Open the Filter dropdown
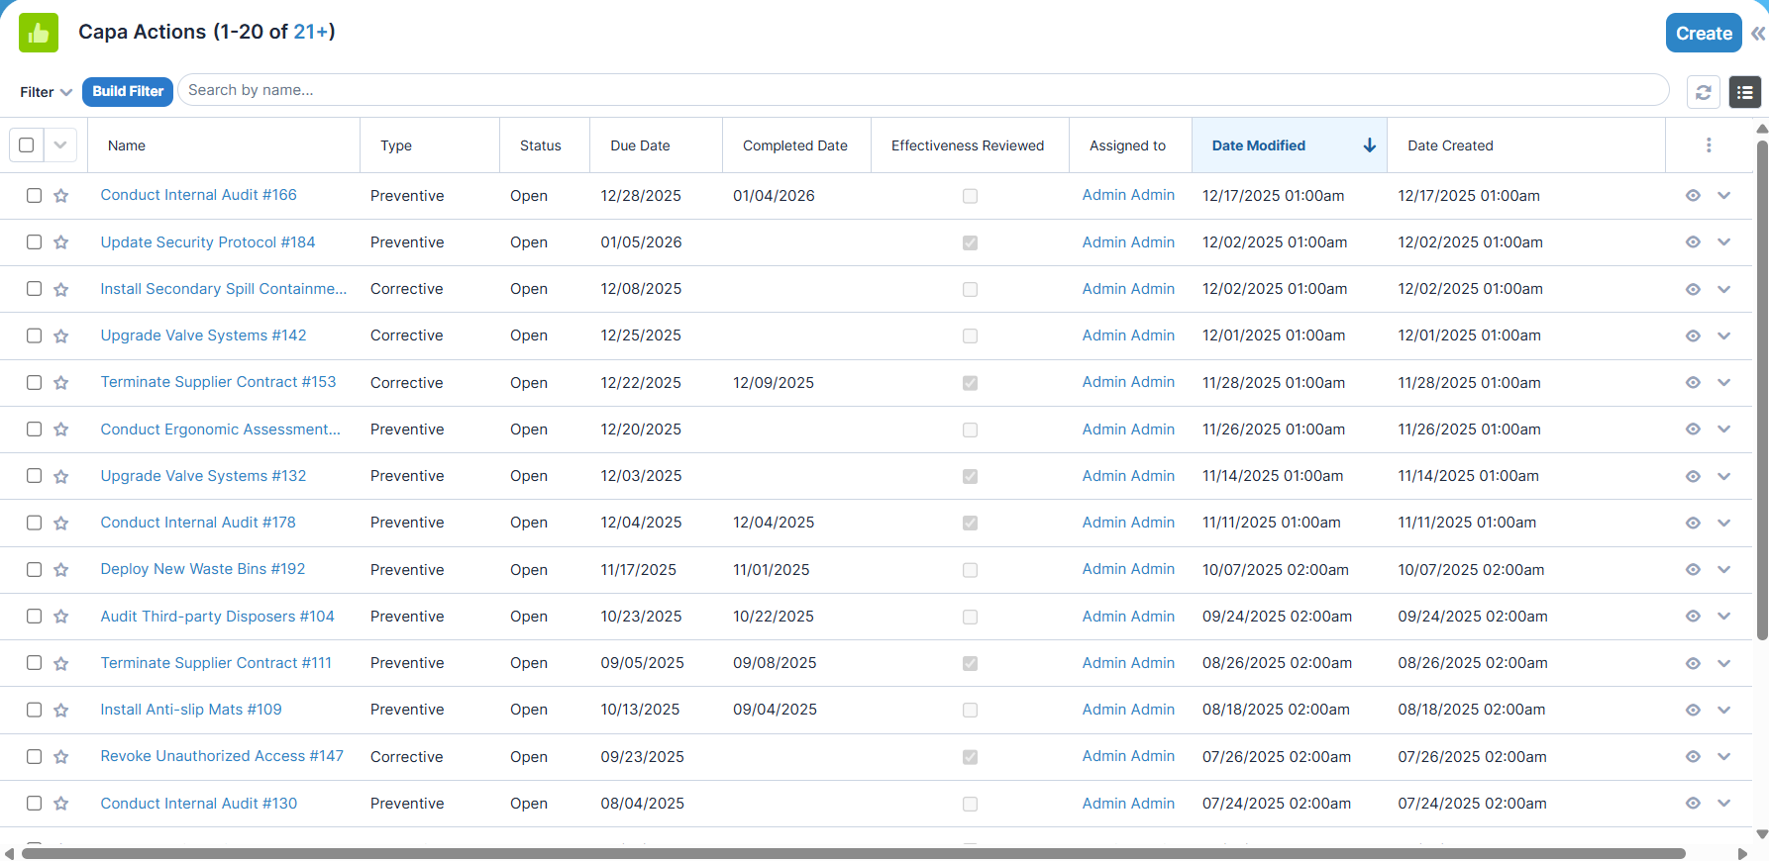 point(46,92)
